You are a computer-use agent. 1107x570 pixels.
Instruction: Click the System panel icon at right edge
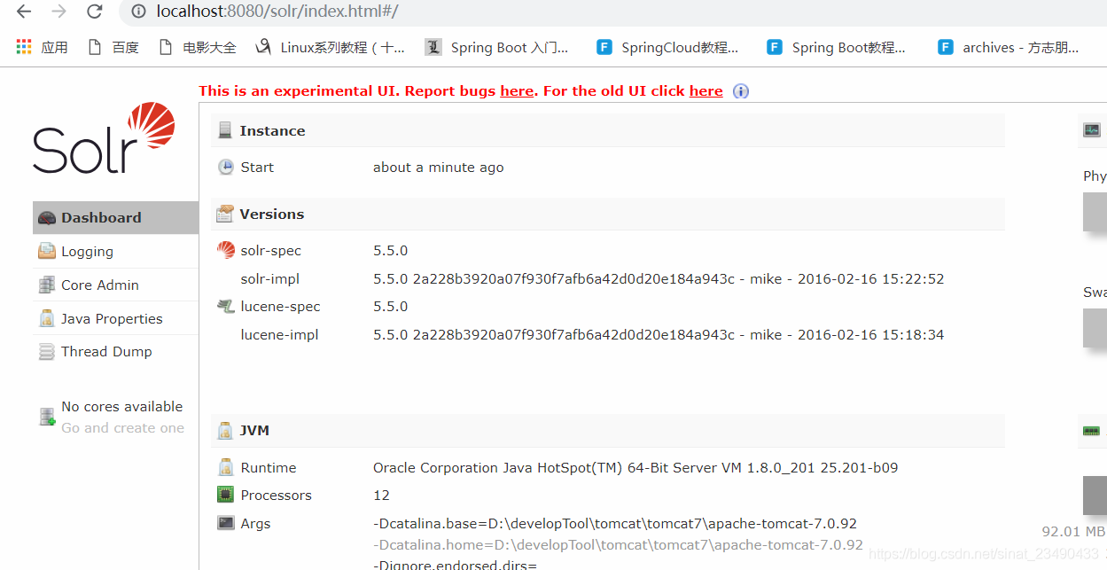(1092, 130)
